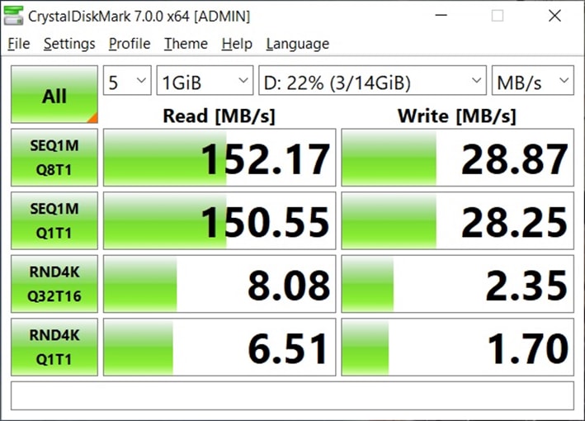
Task: Start all benchmarks with the All button
Action: (54, 96)
